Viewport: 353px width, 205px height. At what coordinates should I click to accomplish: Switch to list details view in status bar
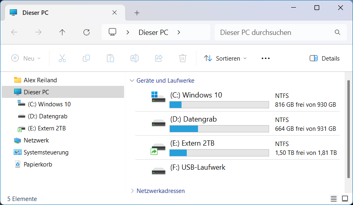(x=334, y=199)
